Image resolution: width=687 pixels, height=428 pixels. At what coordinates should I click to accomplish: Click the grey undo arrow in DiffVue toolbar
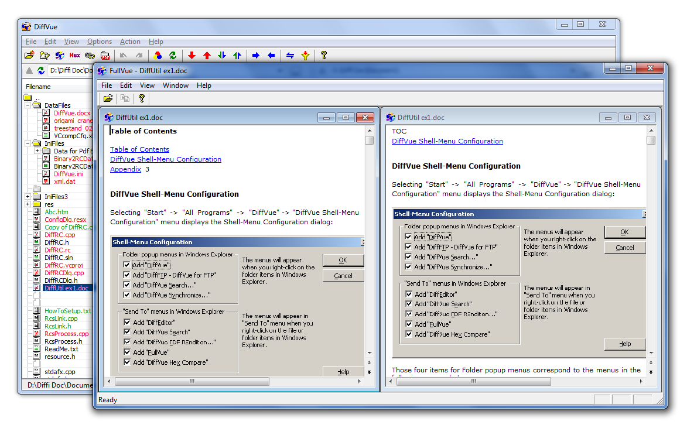tap(124, 55)
